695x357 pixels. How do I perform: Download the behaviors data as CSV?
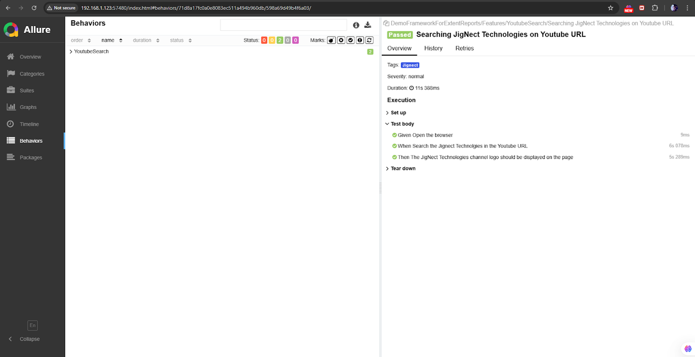tap(368, 25)
